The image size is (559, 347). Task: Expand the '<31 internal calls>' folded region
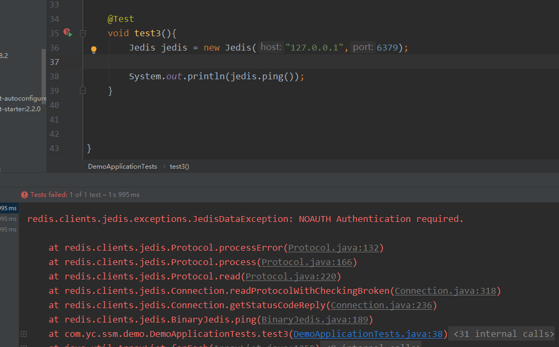click(x=504, y=334)
